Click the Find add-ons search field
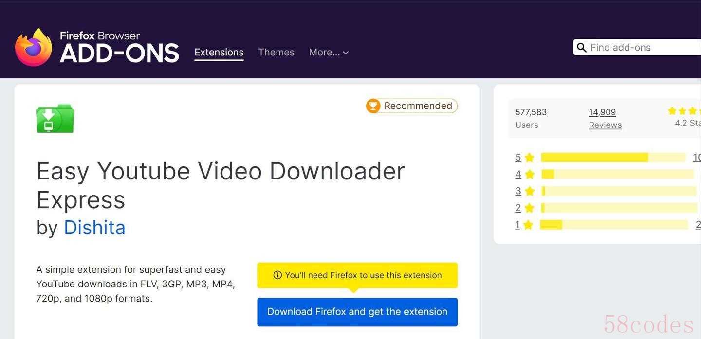701x339 pixels. click(x=637, y=47)
